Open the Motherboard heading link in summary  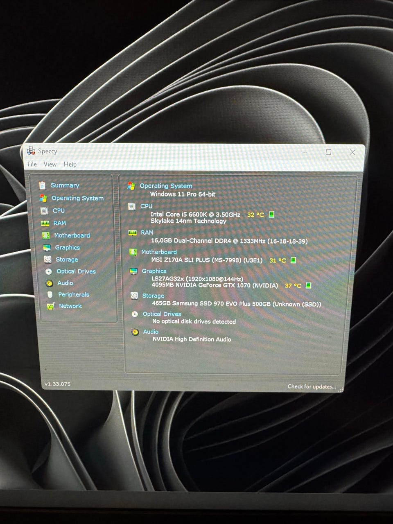[x=159, y=252]
